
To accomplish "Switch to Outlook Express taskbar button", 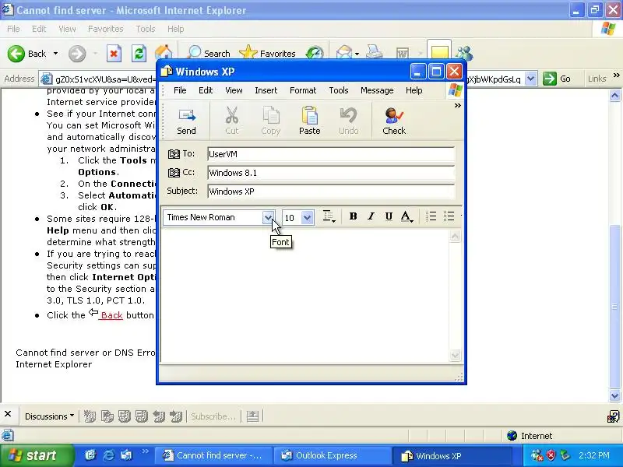I will click(332, 456).
